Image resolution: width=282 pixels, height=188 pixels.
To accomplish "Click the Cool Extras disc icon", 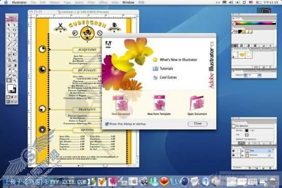I will coord(155,77).
